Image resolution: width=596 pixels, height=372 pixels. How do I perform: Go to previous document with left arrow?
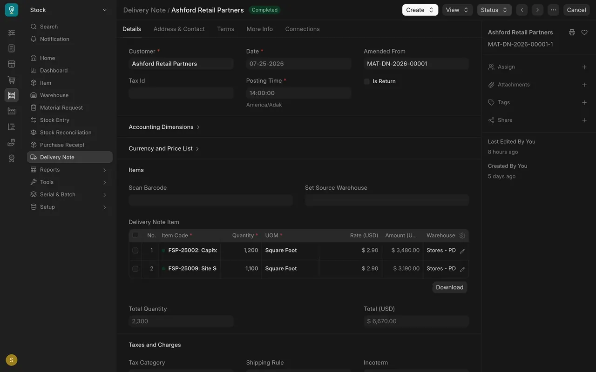point(522,10)
